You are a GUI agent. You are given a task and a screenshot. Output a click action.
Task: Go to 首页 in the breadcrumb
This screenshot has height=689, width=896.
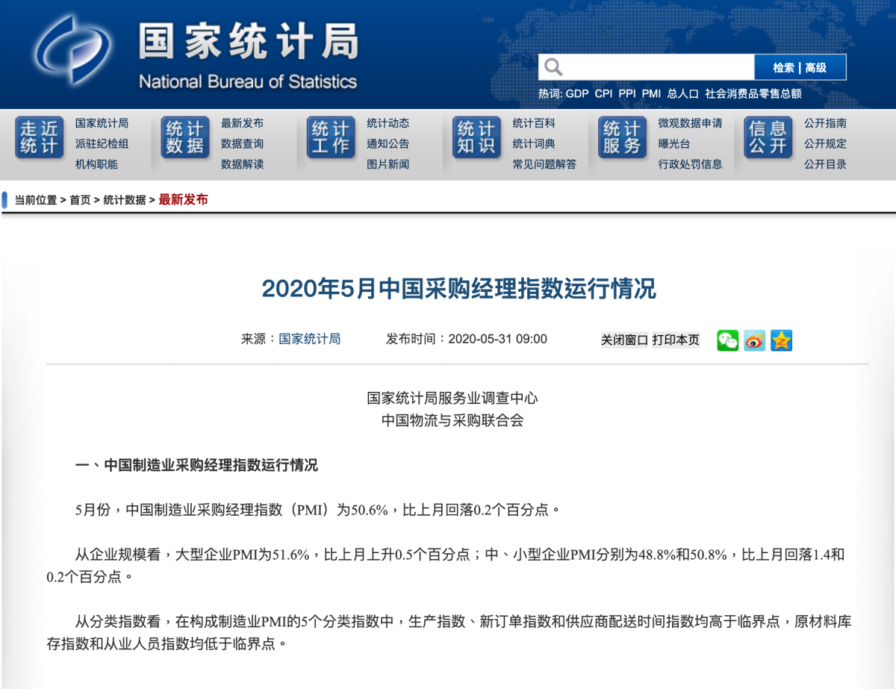pos(80,200)
